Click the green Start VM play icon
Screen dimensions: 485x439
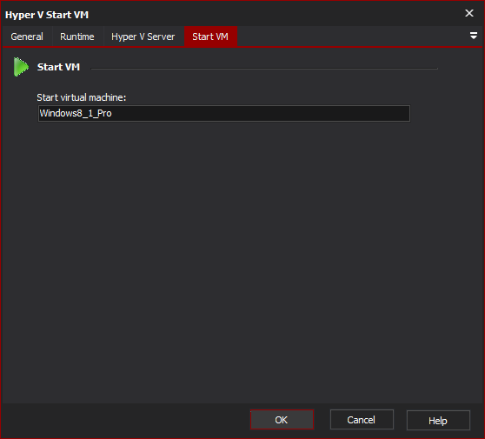pos(21,67)
